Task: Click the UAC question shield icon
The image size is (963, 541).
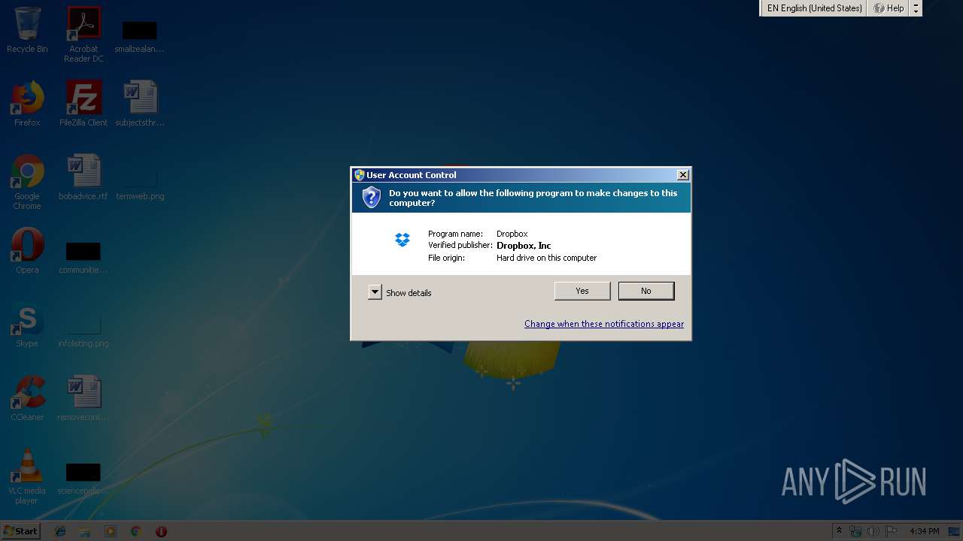Action: tap(371, 198)
